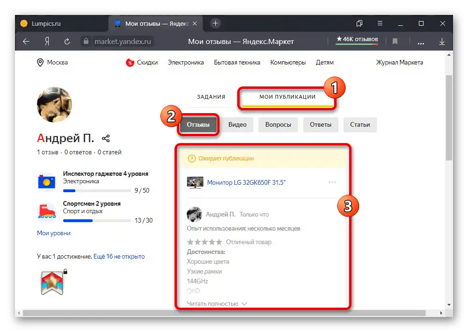Click the horizontal scrollbar right arrow

441,313
